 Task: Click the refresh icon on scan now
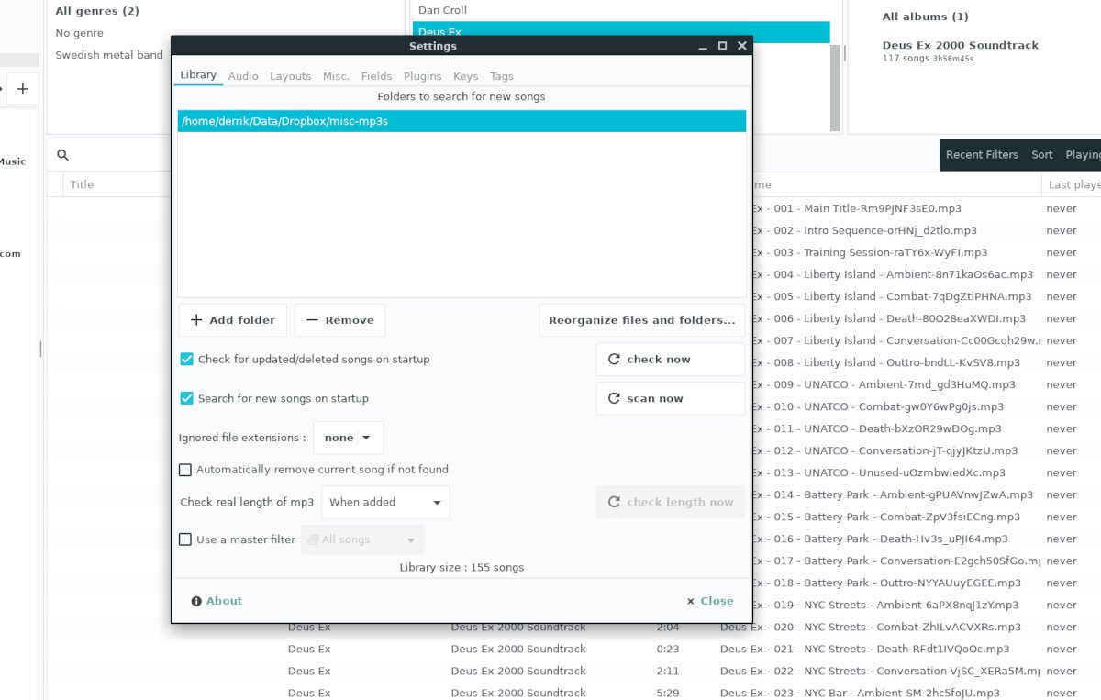coord(614,399)
